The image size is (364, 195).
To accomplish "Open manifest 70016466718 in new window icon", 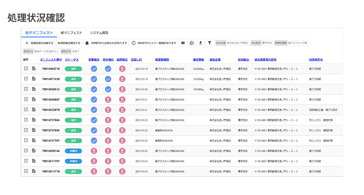I will 26,69.
